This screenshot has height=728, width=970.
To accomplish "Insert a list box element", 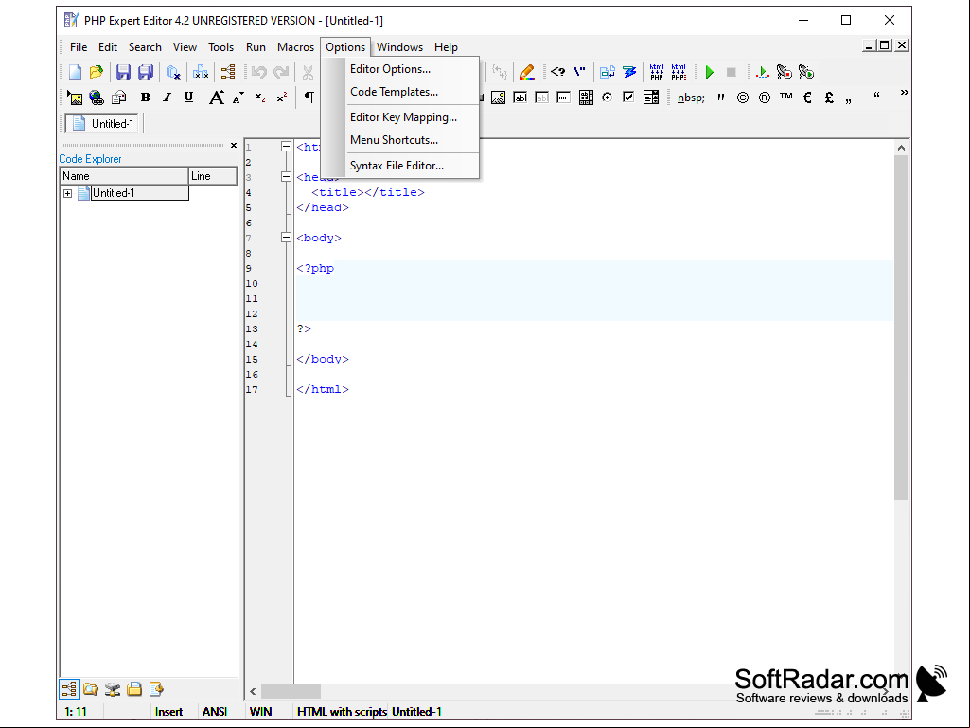I will point(651,98).
